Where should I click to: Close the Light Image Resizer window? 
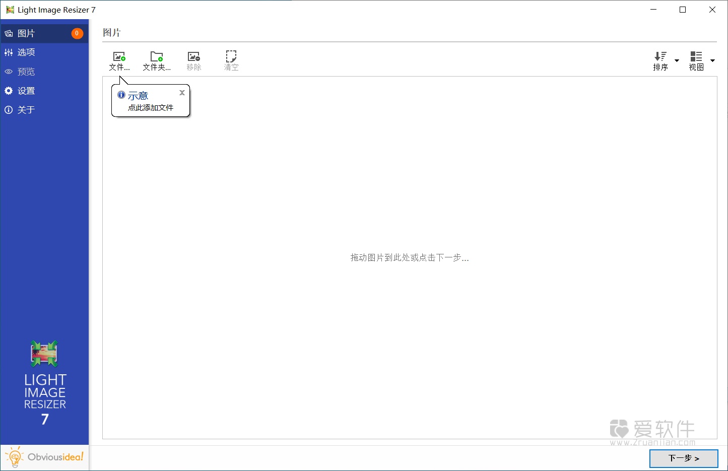712,10
